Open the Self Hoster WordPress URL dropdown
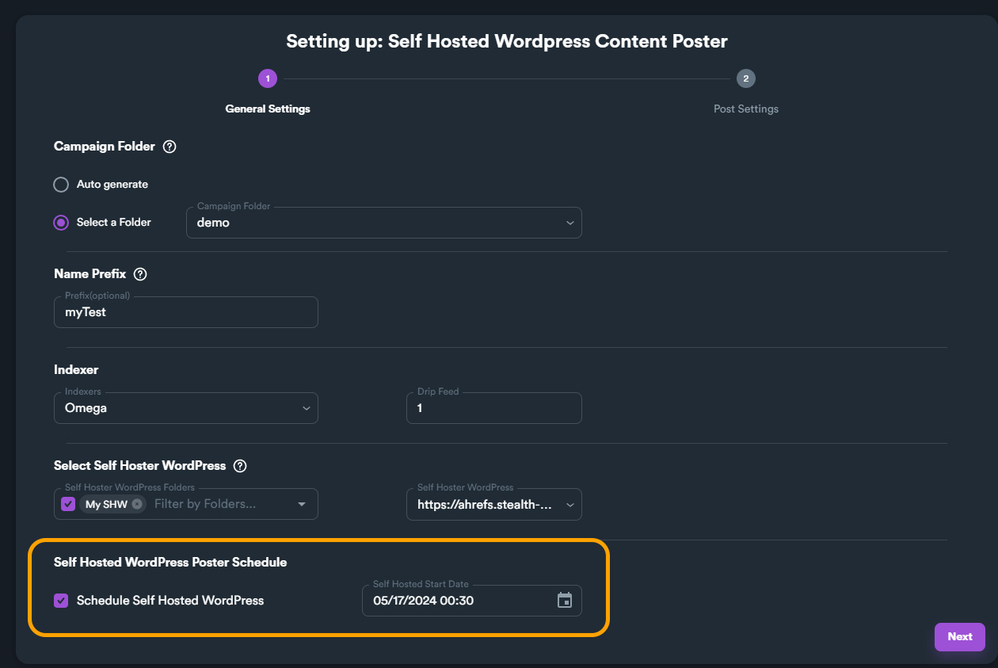Screen dimensions: 998x668 493,505
